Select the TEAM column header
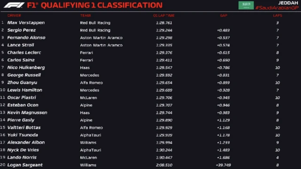This screenshot has width=301, height=169. 86,15
